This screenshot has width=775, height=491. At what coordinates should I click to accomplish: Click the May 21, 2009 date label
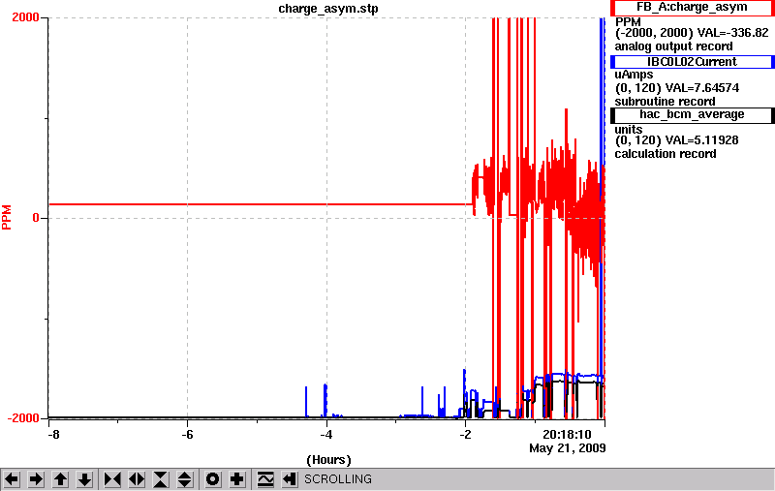568,448
